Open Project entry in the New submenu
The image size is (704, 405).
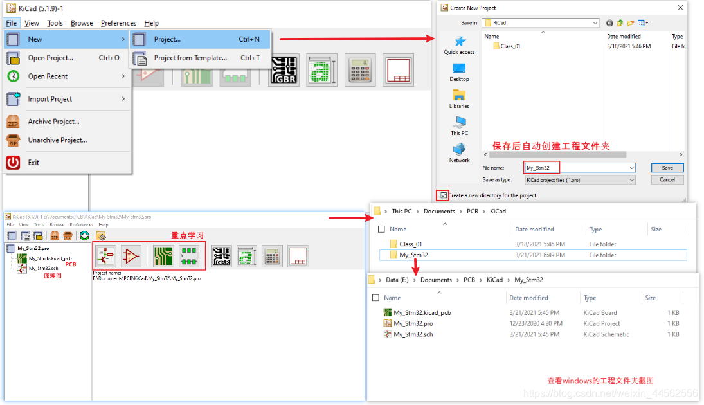(200, 39)
